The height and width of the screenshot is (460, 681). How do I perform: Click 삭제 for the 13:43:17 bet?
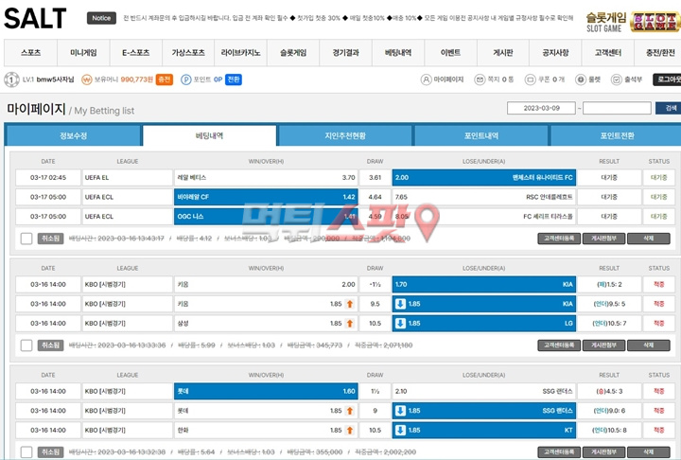(649, 239)
